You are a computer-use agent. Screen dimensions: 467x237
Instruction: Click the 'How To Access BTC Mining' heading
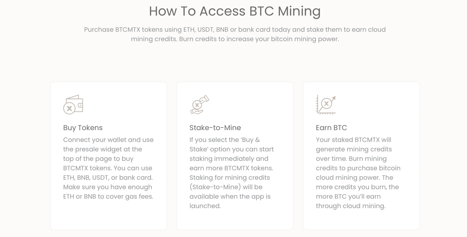coord(234,11)
